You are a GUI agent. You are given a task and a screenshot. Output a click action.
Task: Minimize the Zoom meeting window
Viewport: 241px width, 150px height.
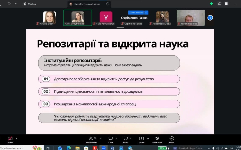235,4
